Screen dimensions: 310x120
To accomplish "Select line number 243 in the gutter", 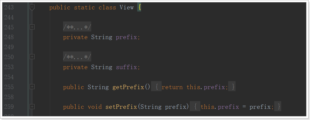I will pyautogui.click(x=9, y=8).
